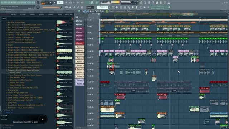This screenshot has width=229, height=129.
Task: Click the main volume knob
Action: tap(38, 3)
